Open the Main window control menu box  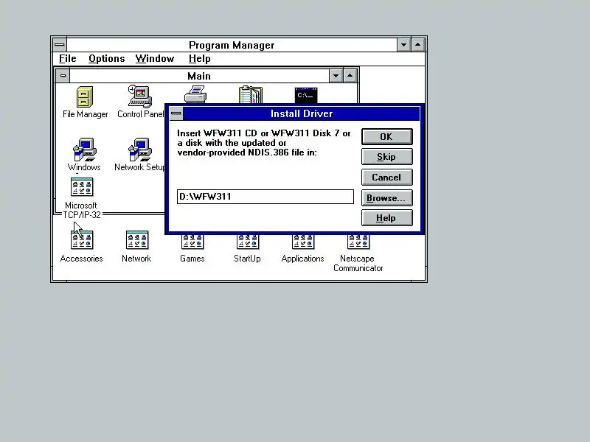[x=63, y=76]
